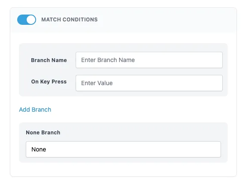Screen dimensions: 245x181
Task: Click the white knob of the toggle
Action: tap(31, 20)
